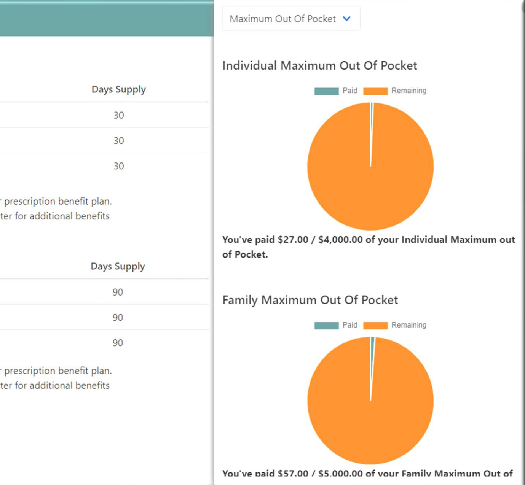Screen dimensions: 525x485
Task: Select the Individual Maximum Out Of Pocket heading
Action: [319, 65]
